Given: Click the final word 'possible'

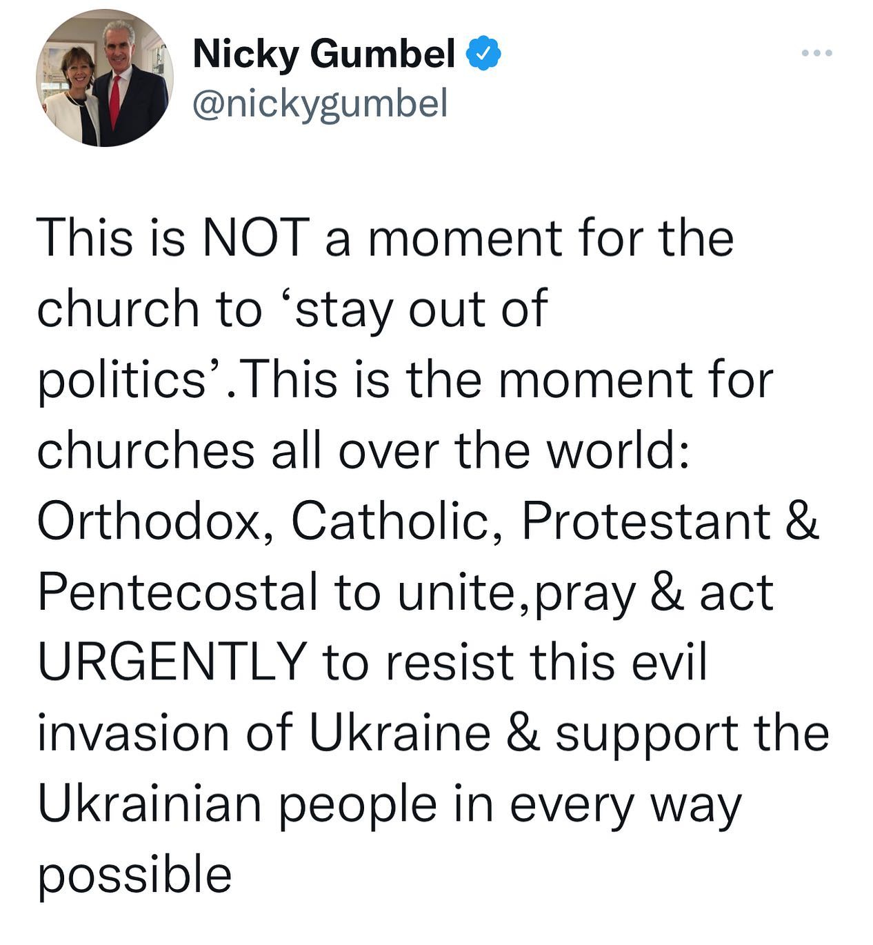Looking at the screenshot, I should click(134, 876).
